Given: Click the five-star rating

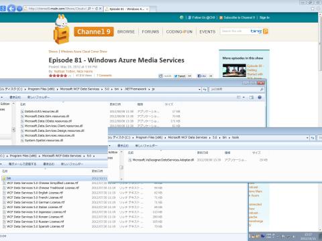Looking at the screenshot, I should coord(58,76).
